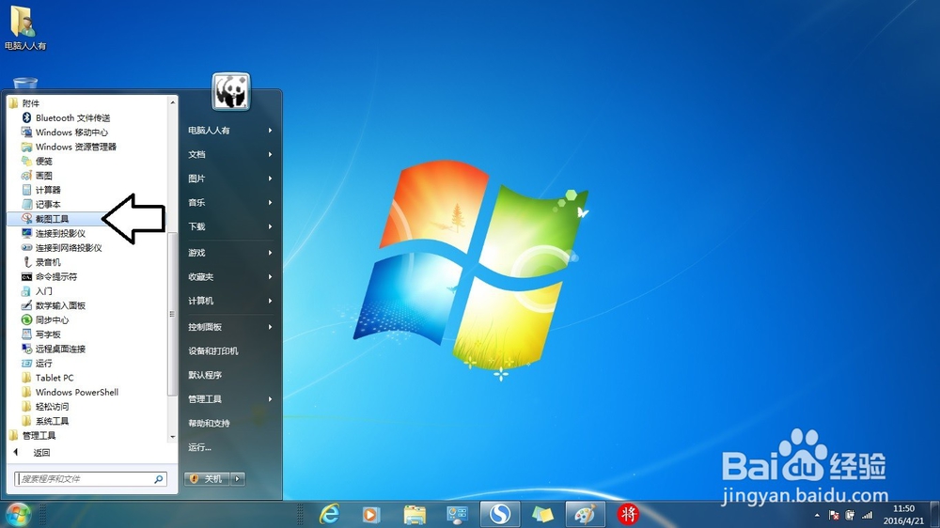Open 连接到网络投影仪 icon
This screenshot has height=528, width=940.
coord(26,247)
